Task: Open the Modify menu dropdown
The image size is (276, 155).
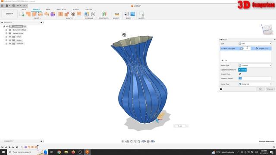Action: click(69, 18)
